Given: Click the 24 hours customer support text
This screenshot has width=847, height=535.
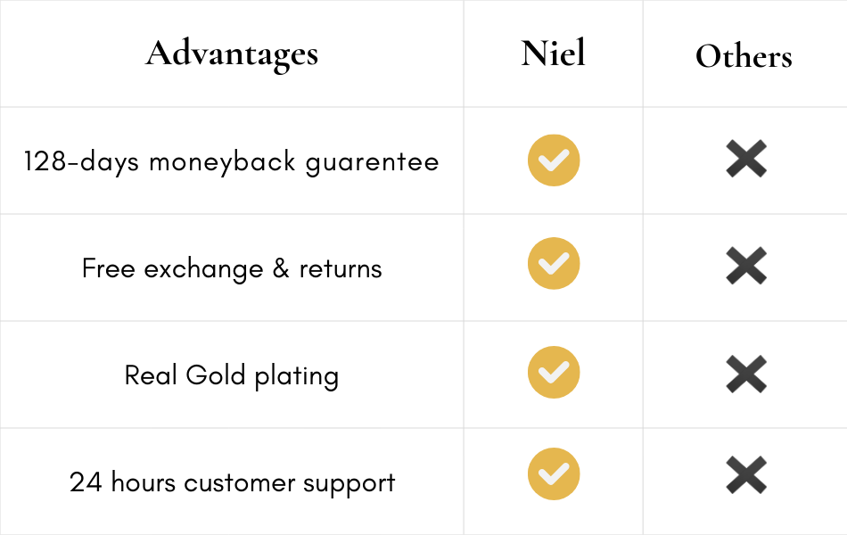Looking at the screenshot, I should 232,483.
